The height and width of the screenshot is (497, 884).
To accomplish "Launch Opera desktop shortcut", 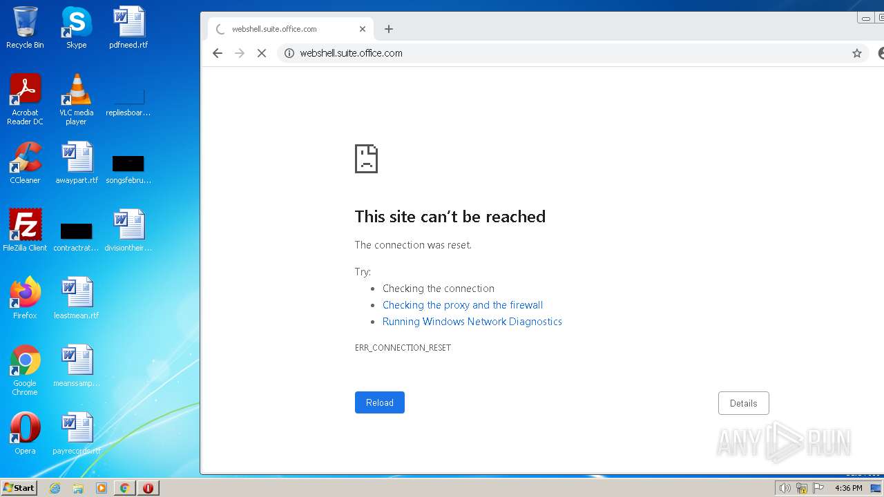I will (25, 433).
